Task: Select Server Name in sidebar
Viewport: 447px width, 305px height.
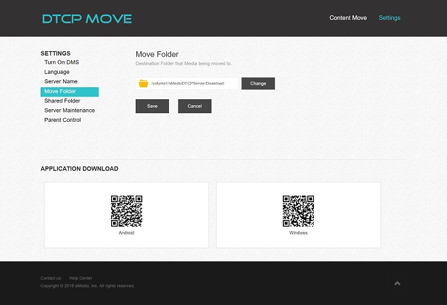Action: pyautogui.click(x=61, y=81)
